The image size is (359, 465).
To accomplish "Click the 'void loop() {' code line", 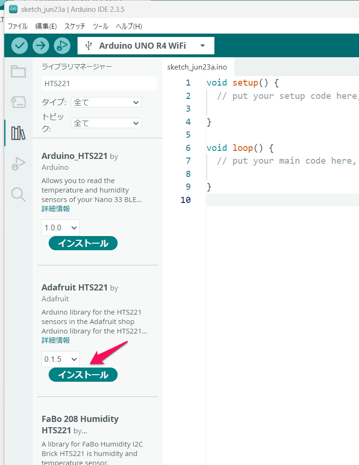I will (x=240, y=148).
